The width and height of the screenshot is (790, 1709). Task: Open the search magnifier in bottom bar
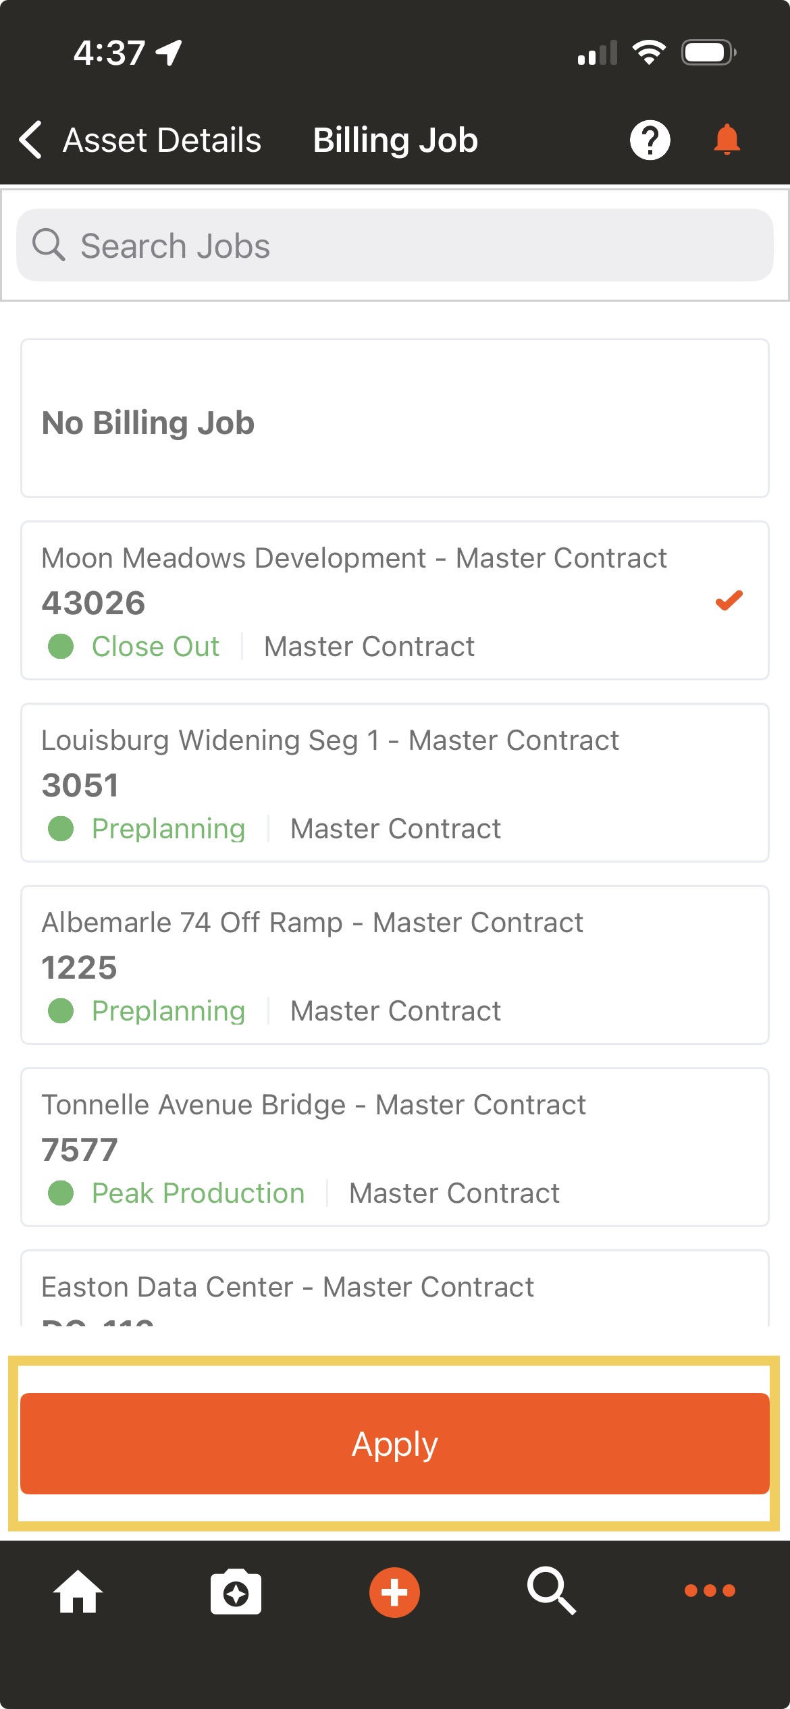552,1591
